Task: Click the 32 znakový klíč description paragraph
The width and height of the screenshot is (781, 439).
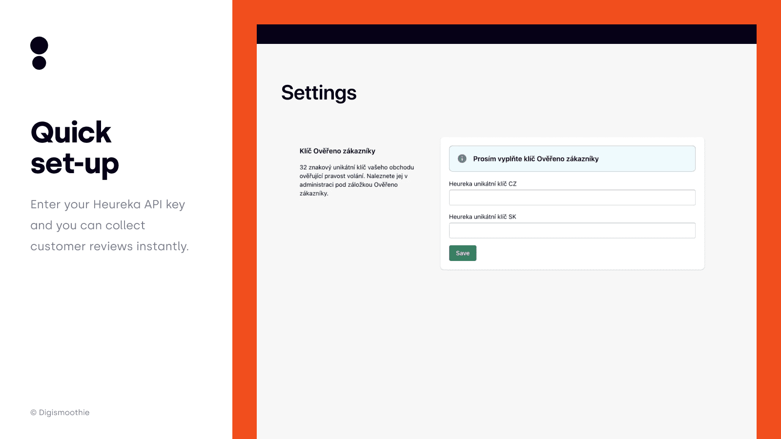Action: (356, 180)
